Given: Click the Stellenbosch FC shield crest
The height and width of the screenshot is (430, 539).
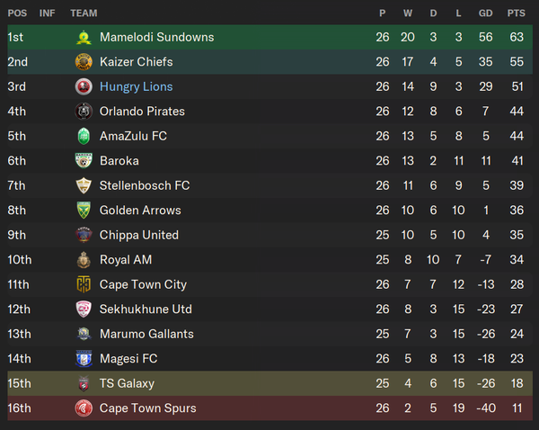Looking at the screenshot, I should point(84,185).
